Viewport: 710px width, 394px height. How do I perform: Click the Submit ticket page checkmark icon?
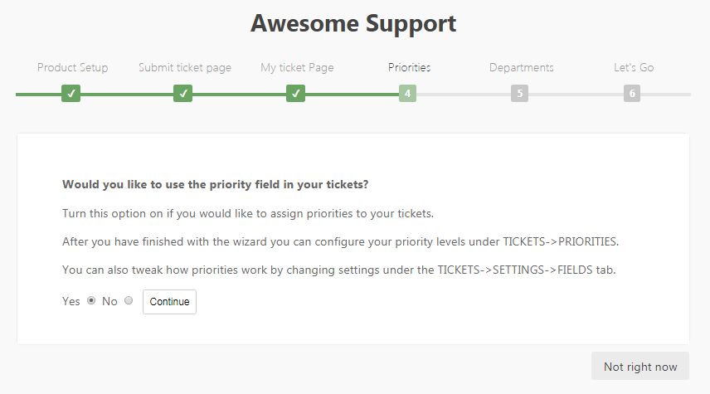click(183, 94)
